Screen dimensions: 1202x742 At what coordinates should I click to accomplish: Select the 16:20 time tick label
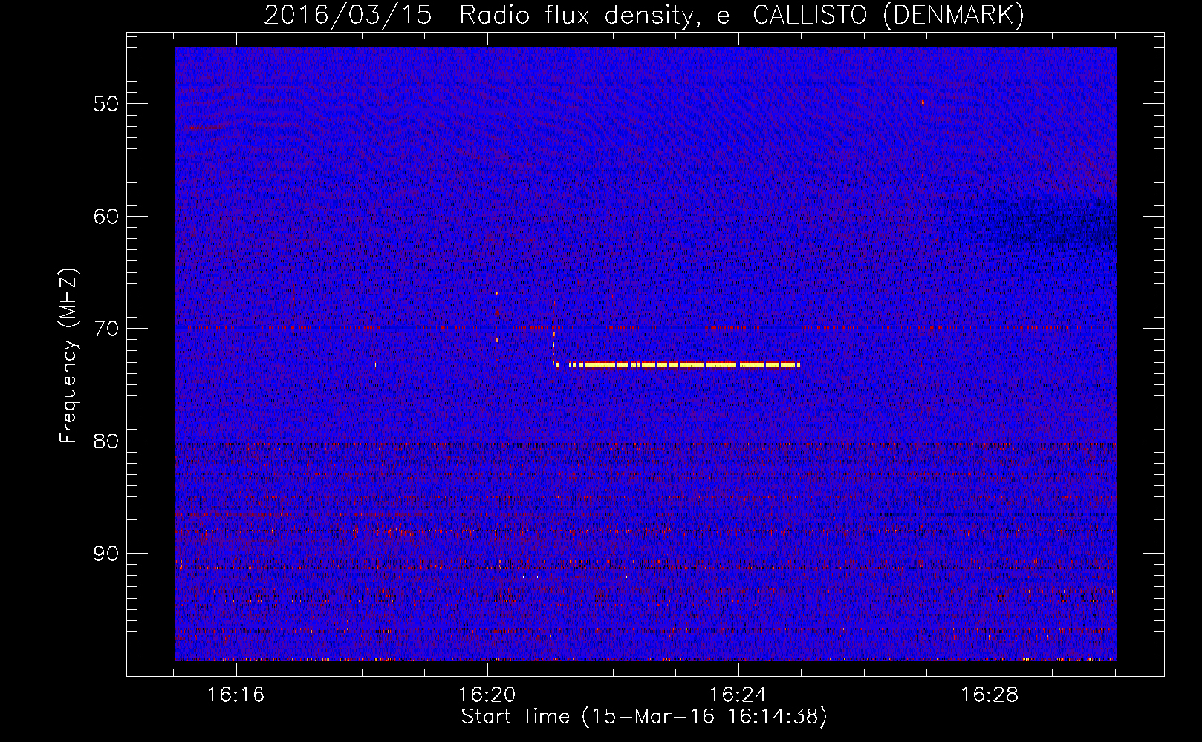[x=487, y=695]
